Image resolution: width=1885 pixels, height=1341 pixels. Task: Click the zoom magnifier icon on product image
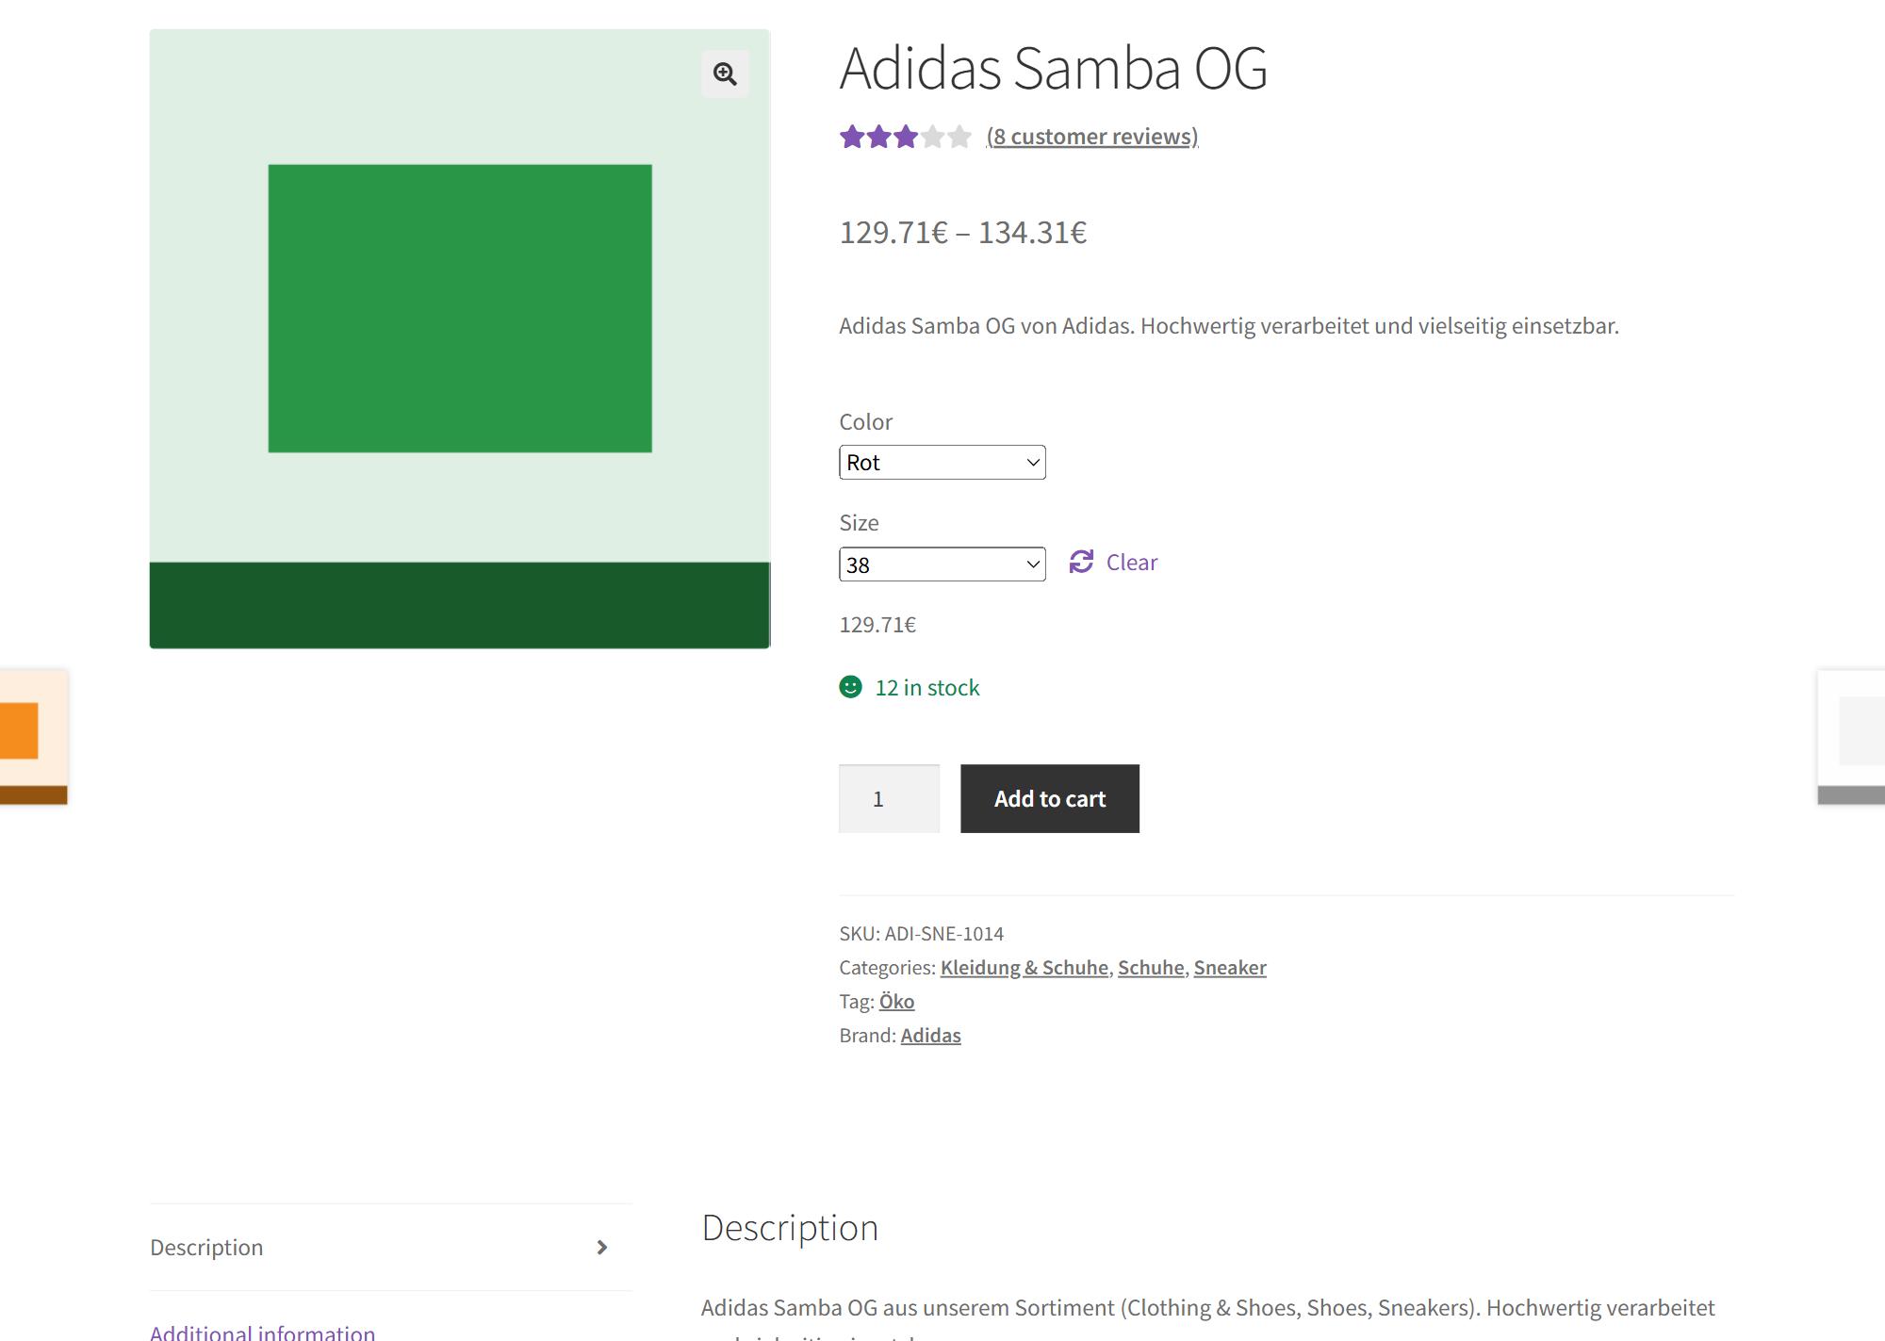pyautogui.click(x=725, y=74)
